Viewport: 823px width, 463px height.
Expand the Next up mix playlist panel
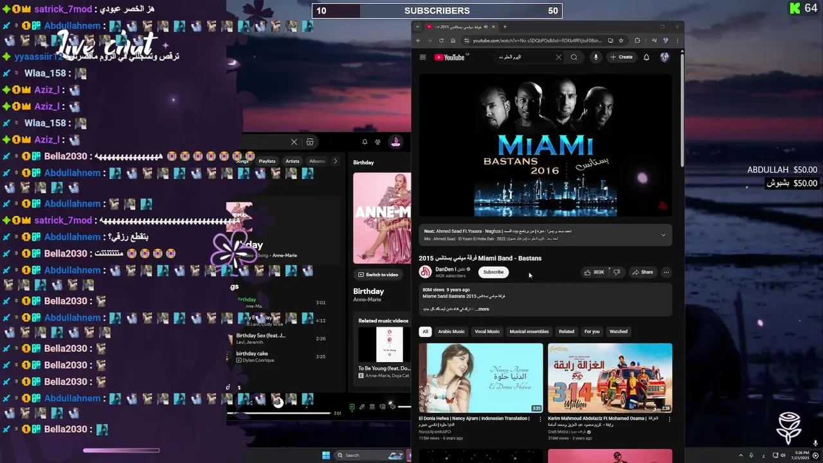click(x=663, y=235)
